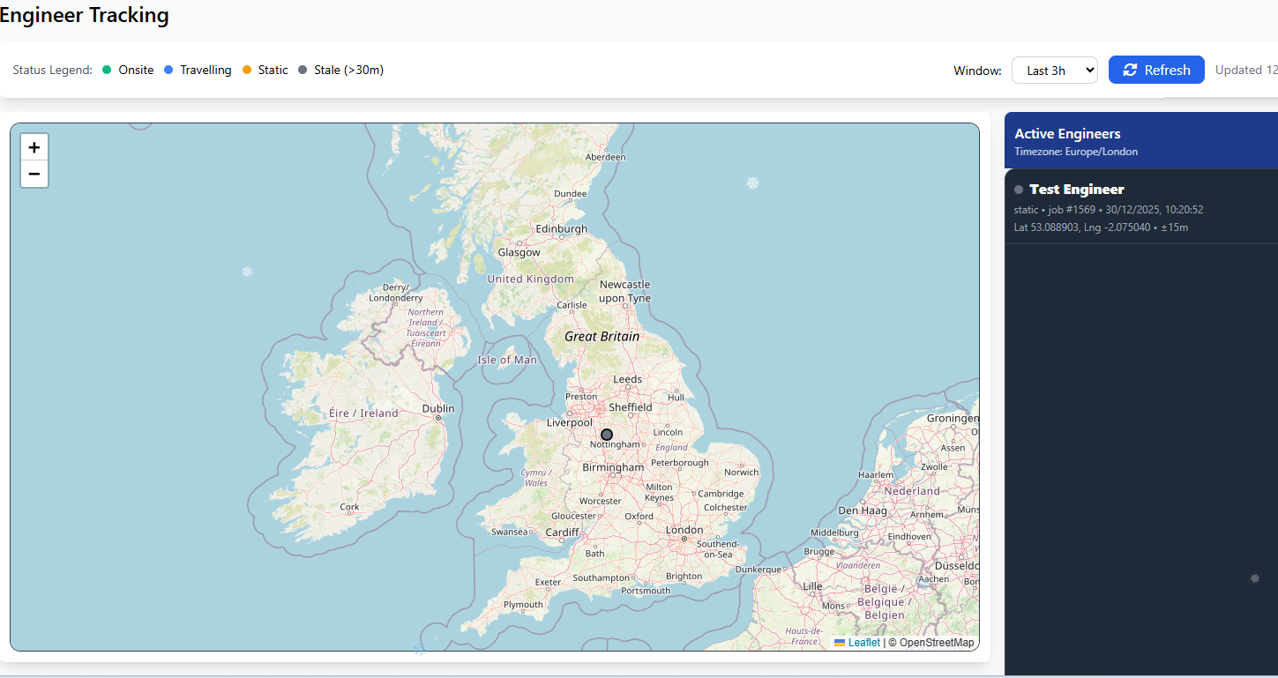1278x678 pixels.
Task: Click the Engineer Tracking page title
Action: pyautogui.click(x=85, y=15)
